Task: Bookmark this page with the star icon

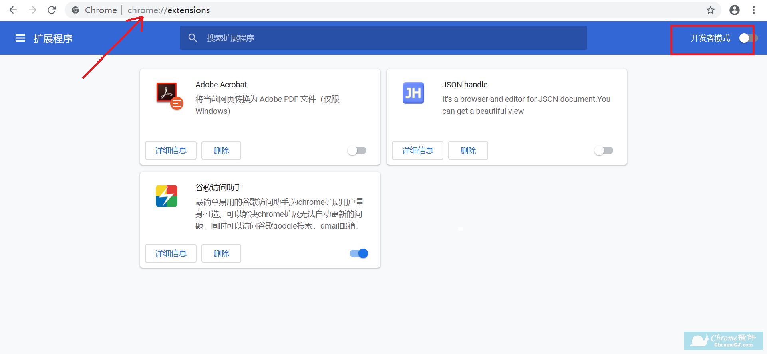Action: coord(710,10)
